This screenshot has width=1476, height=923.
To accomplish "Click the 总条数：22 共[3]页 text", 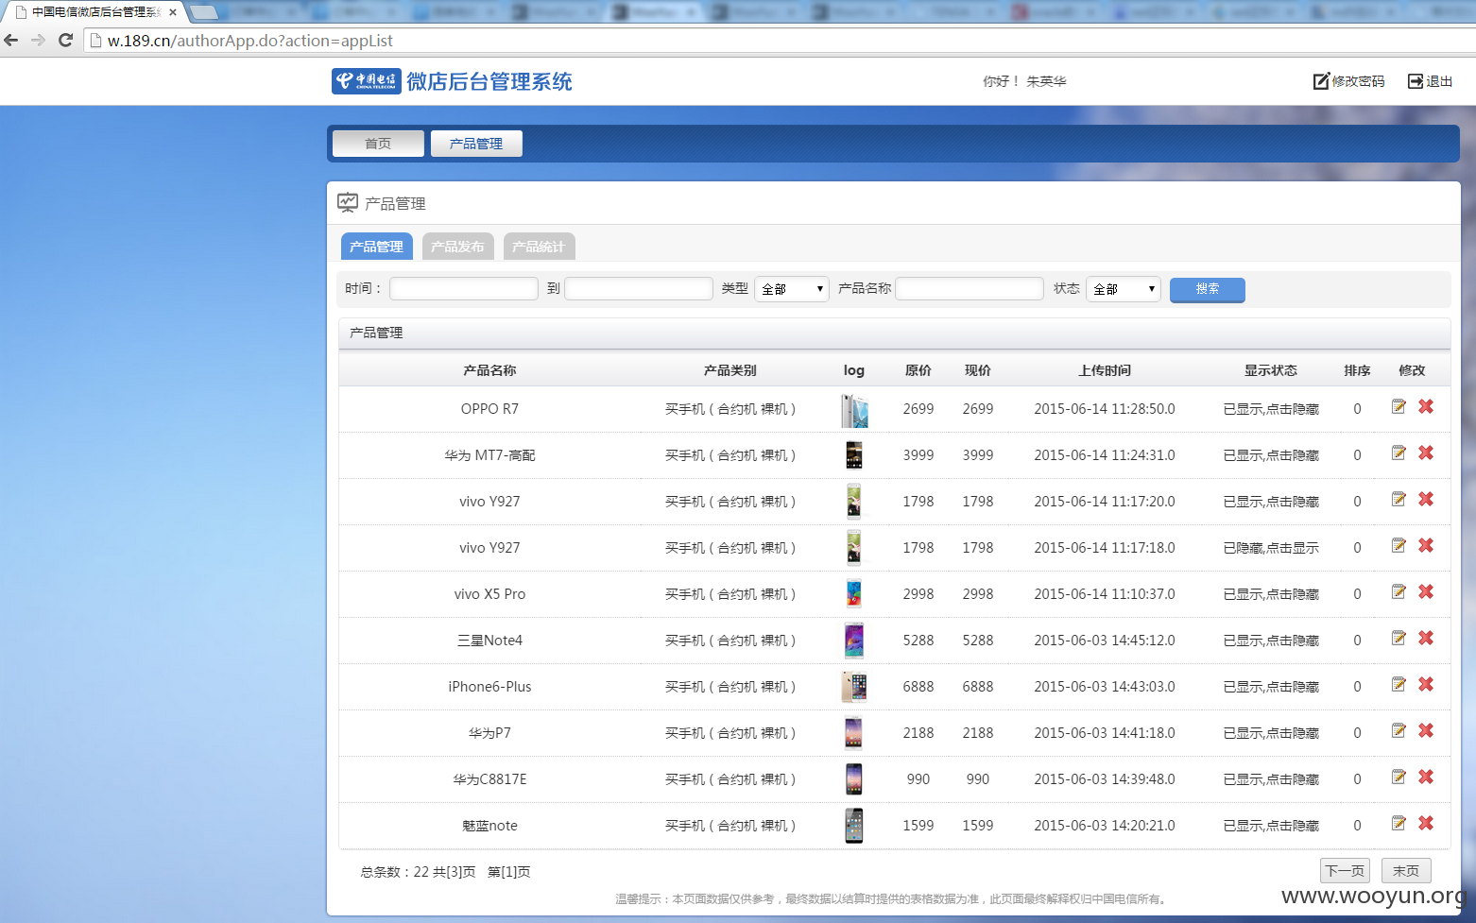I will (418, 872).
